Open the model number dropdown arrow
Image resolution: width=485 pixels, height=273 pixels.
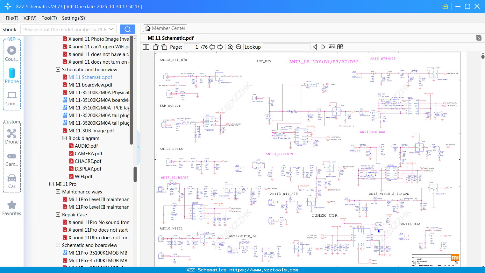coord(111,29)
